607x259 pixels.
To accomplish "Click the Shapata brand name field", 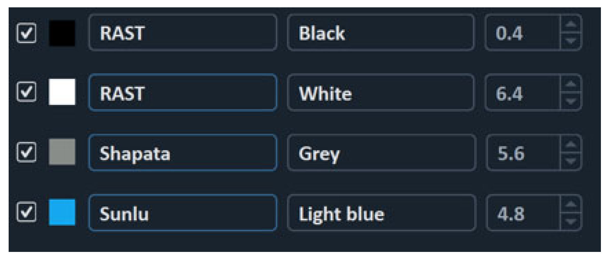I will pyautogui.click(x=183, y=153).
